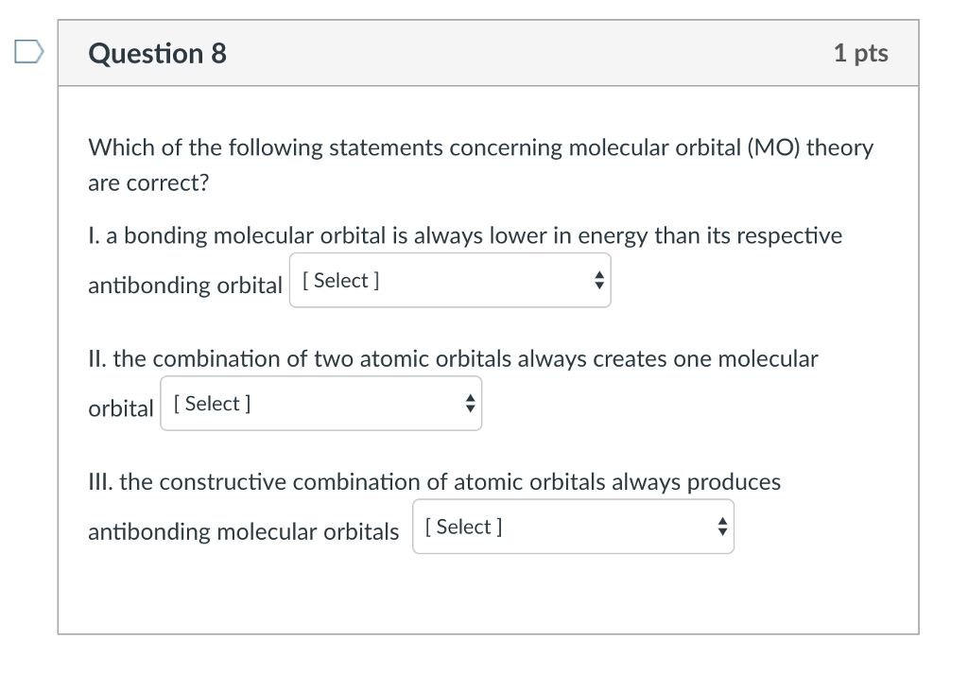This screenshot has width=968, height=676.
Task: Click the Question 8 heading
Action: click(158, 54)
